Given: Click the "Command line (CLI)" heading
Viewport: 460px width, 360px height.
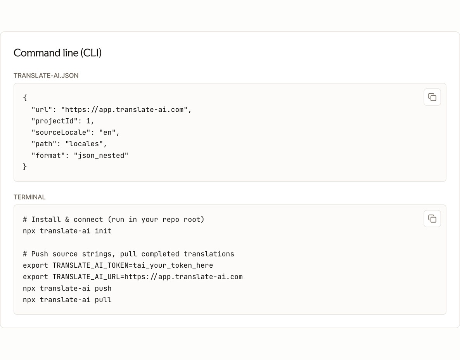Looking at the screenshot, I should (x=57, y=53).
